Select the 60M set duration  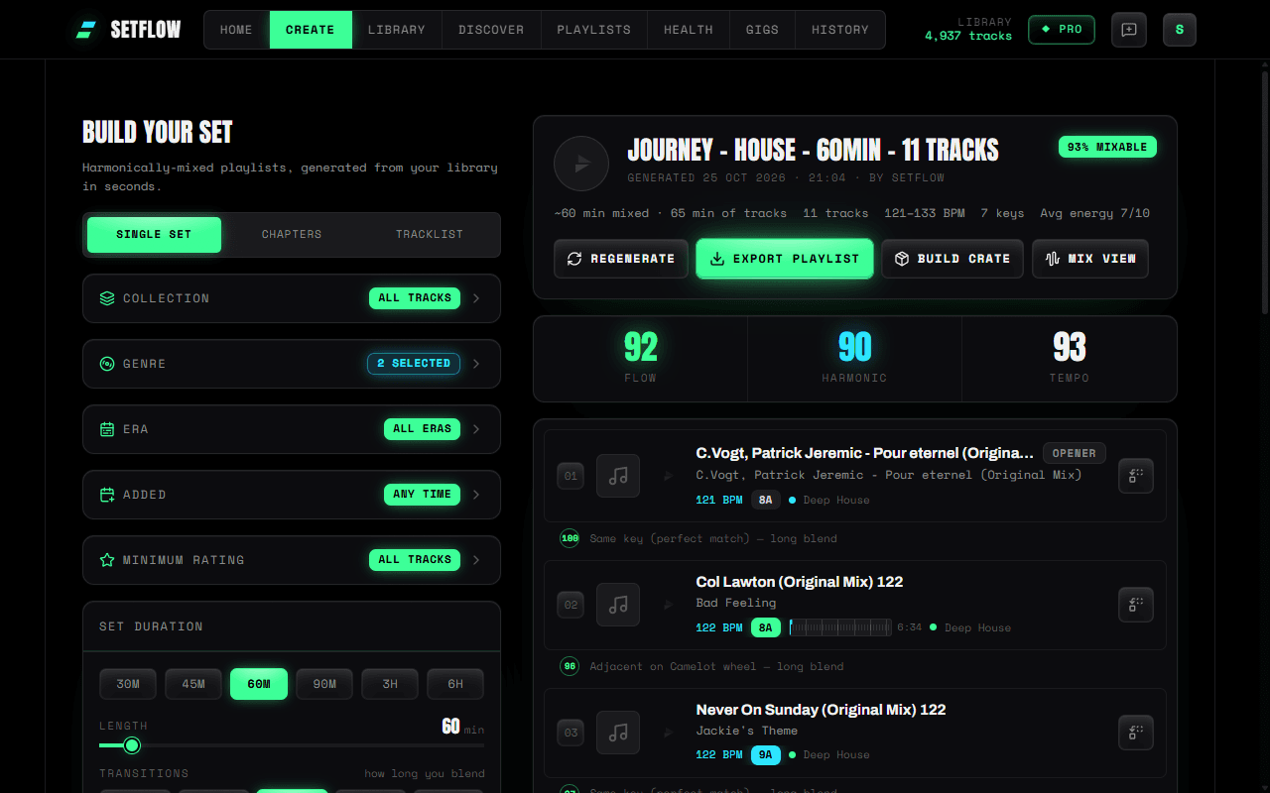point(259,684)
